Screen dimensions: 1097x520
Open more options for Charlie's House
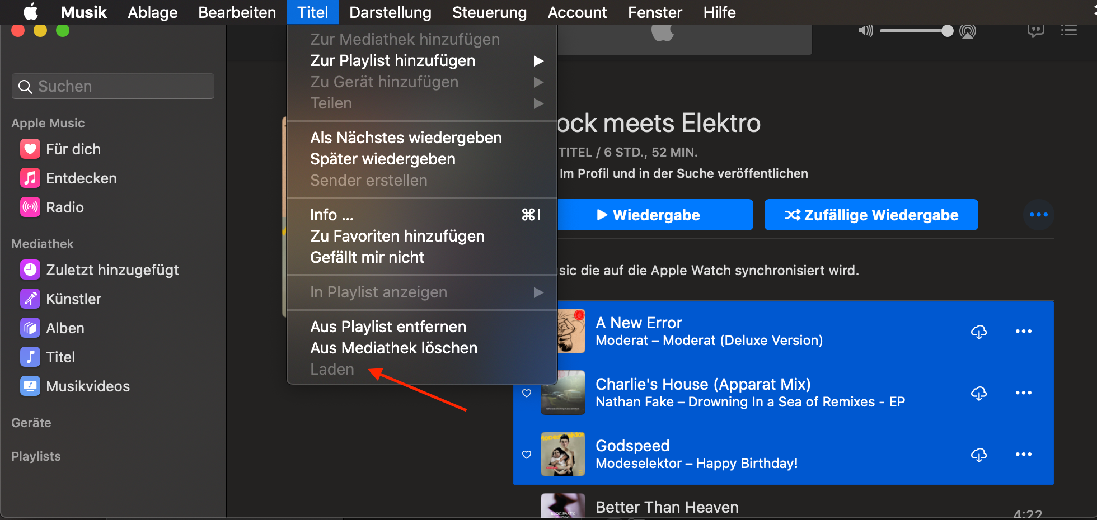(1024, 393)
